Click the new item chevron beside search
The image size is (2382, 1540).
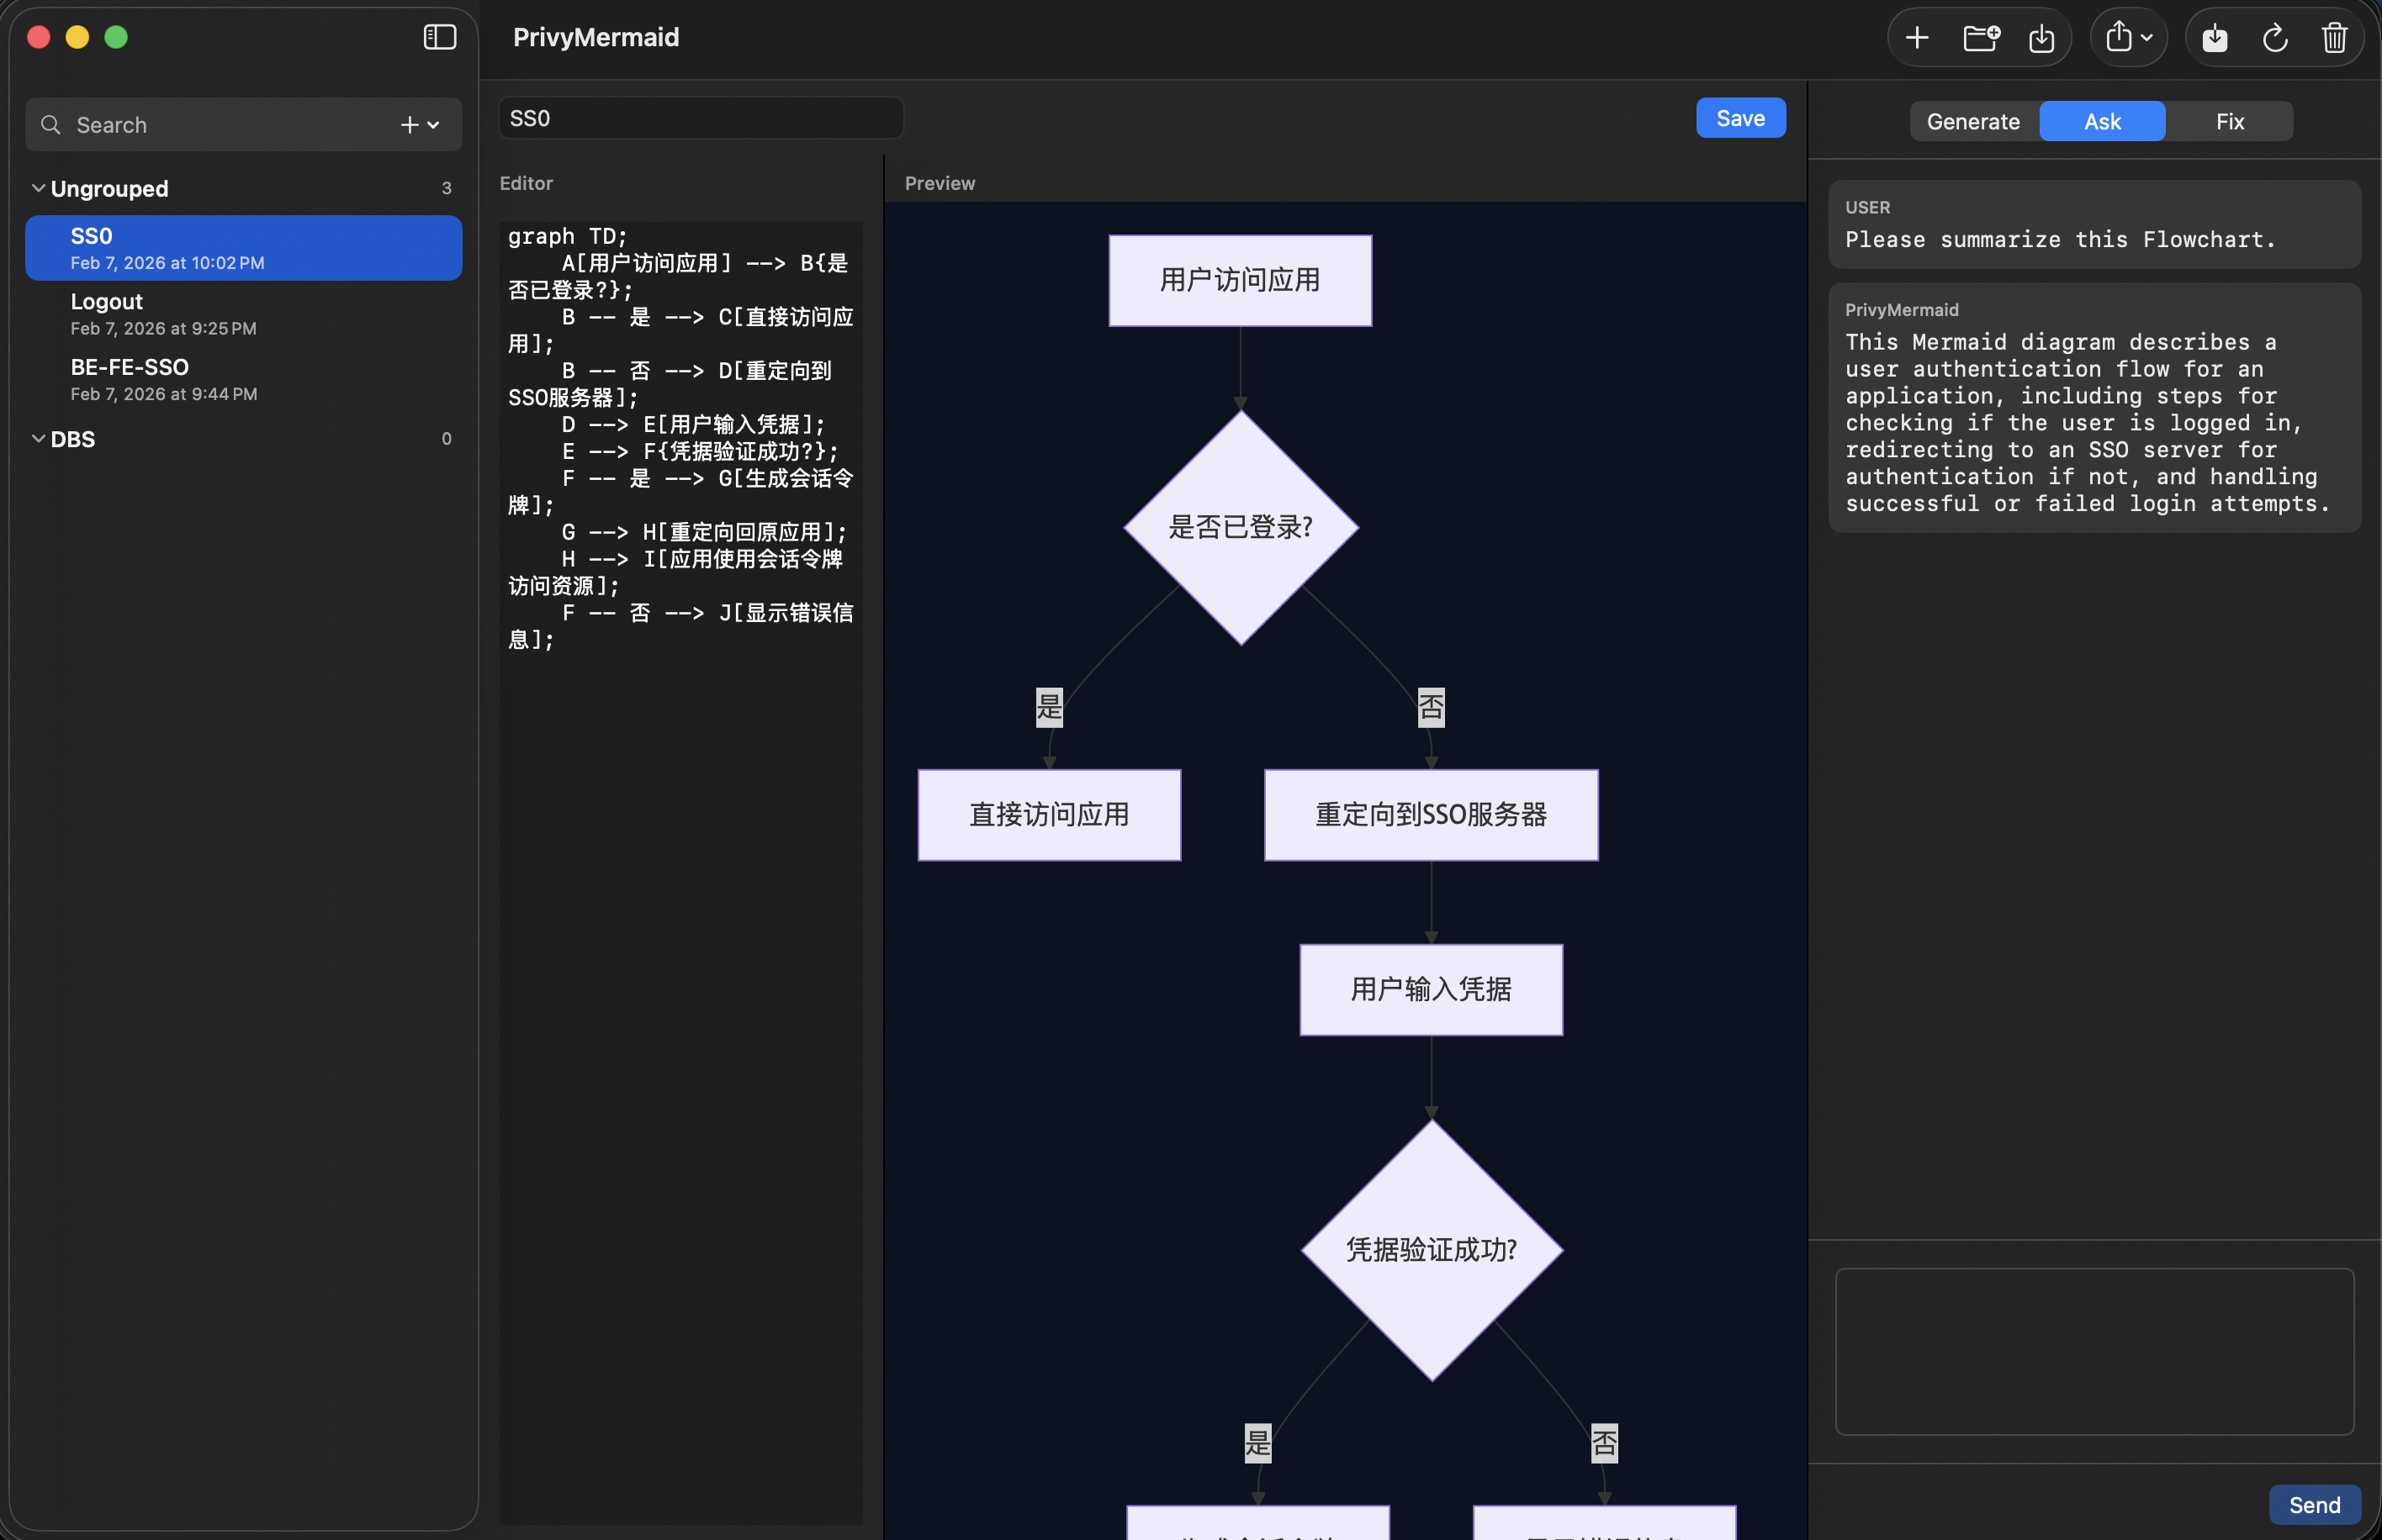[x=432, y=124]
